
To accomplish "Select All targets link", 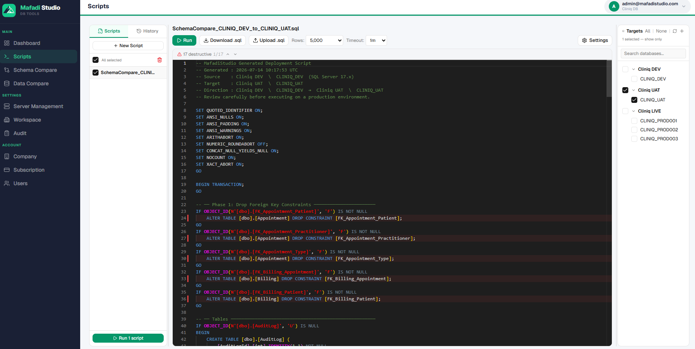I will coord(647,31).
